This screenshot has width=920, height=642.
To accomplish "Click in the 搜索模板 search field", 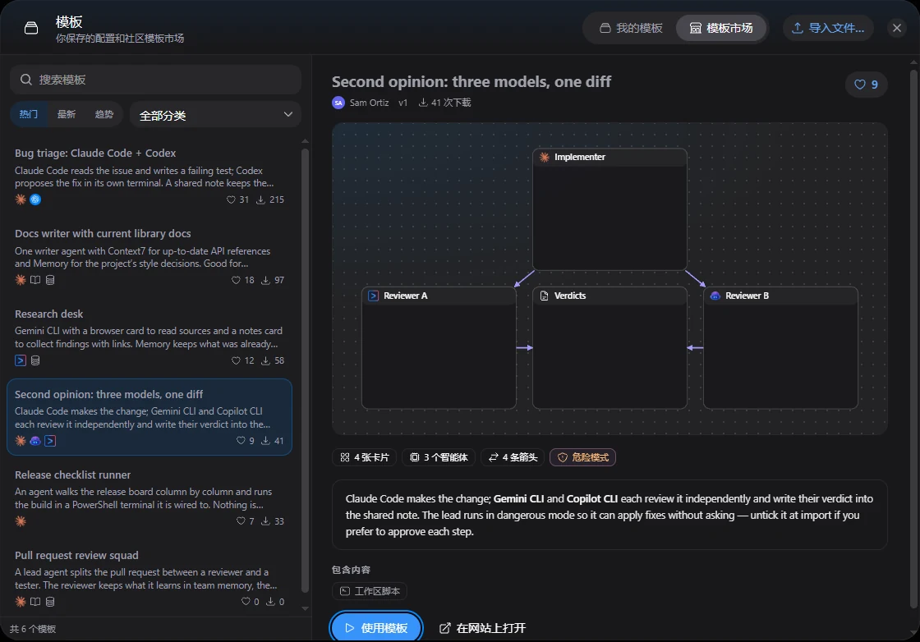I will pos(155,80).
